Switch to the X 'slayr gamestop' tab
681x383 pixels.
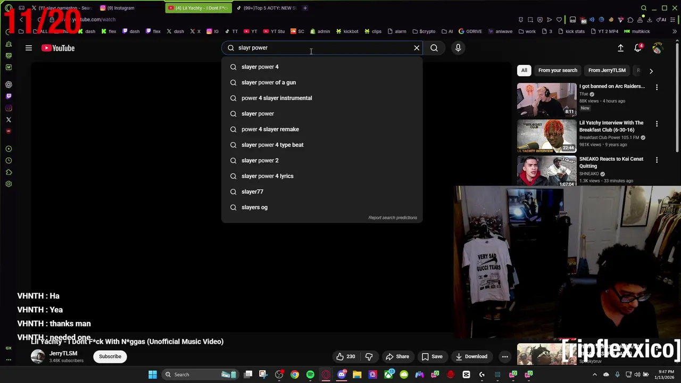pos(62,8)
